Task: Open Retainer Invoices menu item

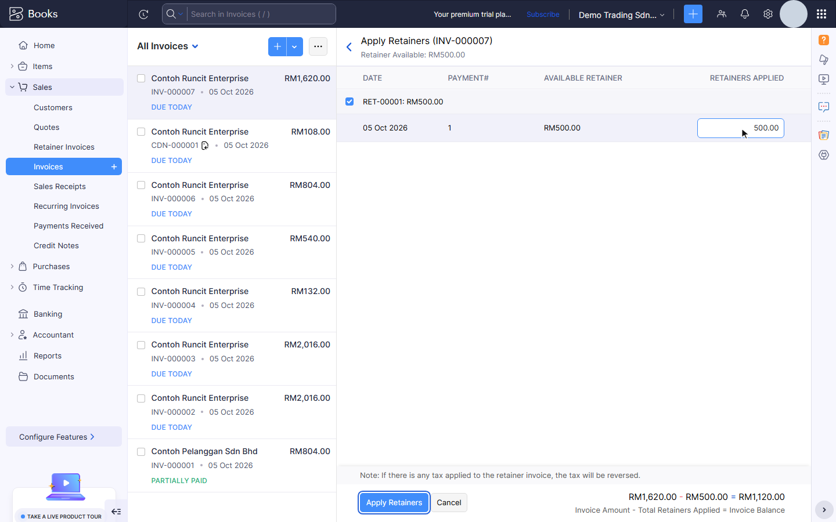Action: pyautogui.click(x=64, y=147)
